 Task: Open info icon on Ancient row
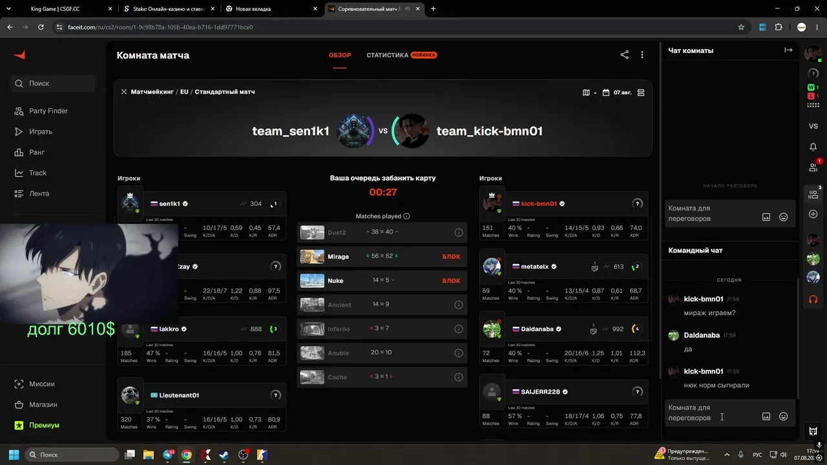[x=459, y=305]
